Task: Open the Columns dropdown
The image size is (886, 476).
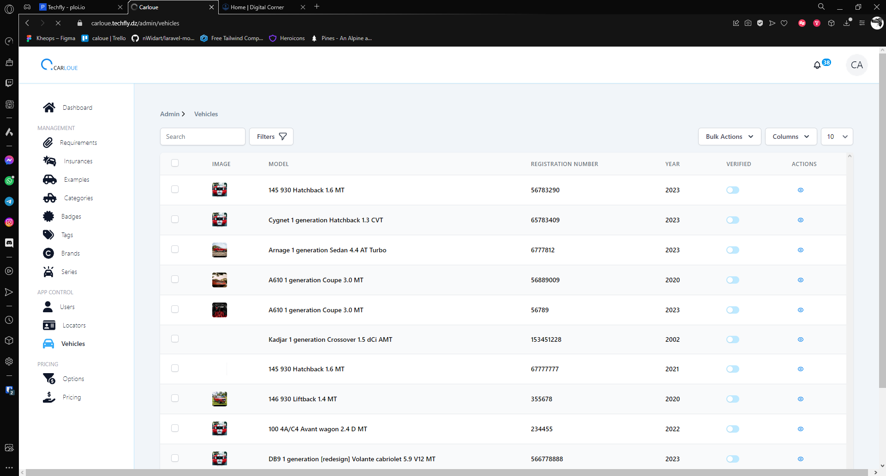Action: (x=790, y=137)
